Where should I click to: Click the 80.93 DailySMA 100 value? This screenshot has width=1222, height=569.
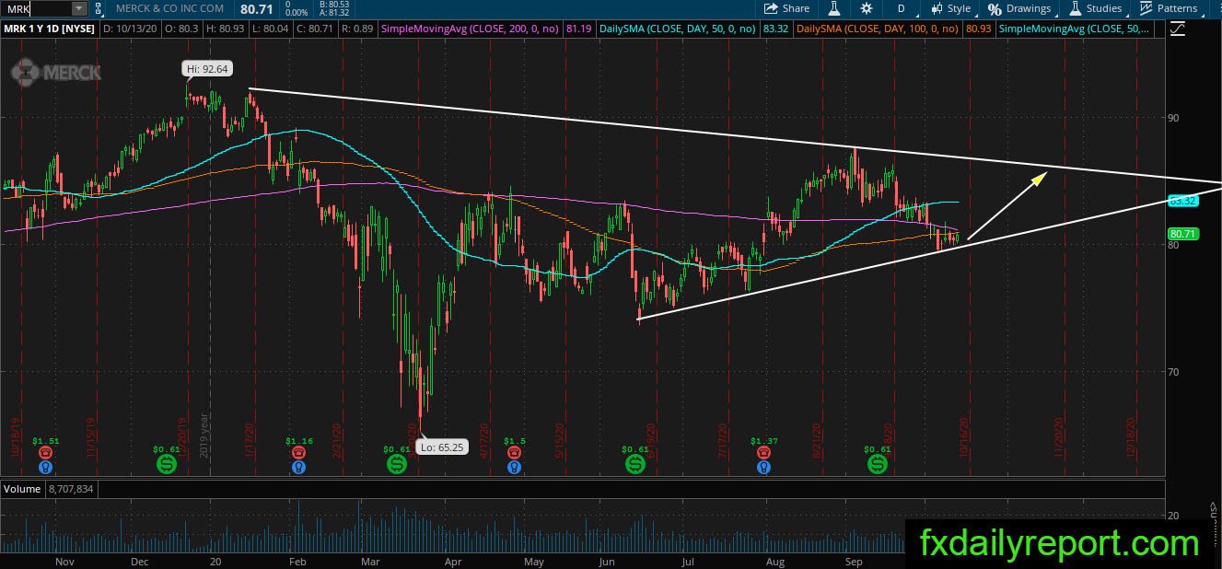(978, 29)
